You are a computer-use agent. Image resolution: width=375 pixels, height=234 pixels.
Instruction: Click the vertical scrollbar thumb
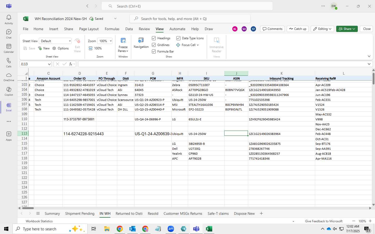click(373, 79)
